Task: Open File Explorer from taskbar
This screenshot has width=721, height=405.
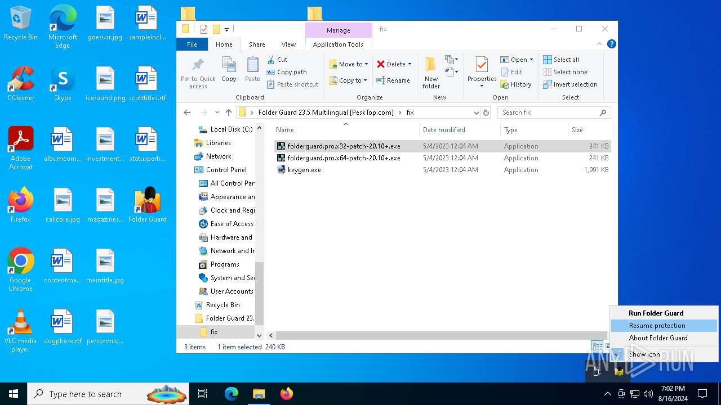Action: pyautogui.click(x=259, y=394)
